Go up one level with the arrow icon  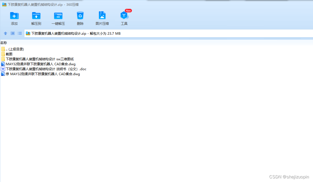[x=5, y=33]
